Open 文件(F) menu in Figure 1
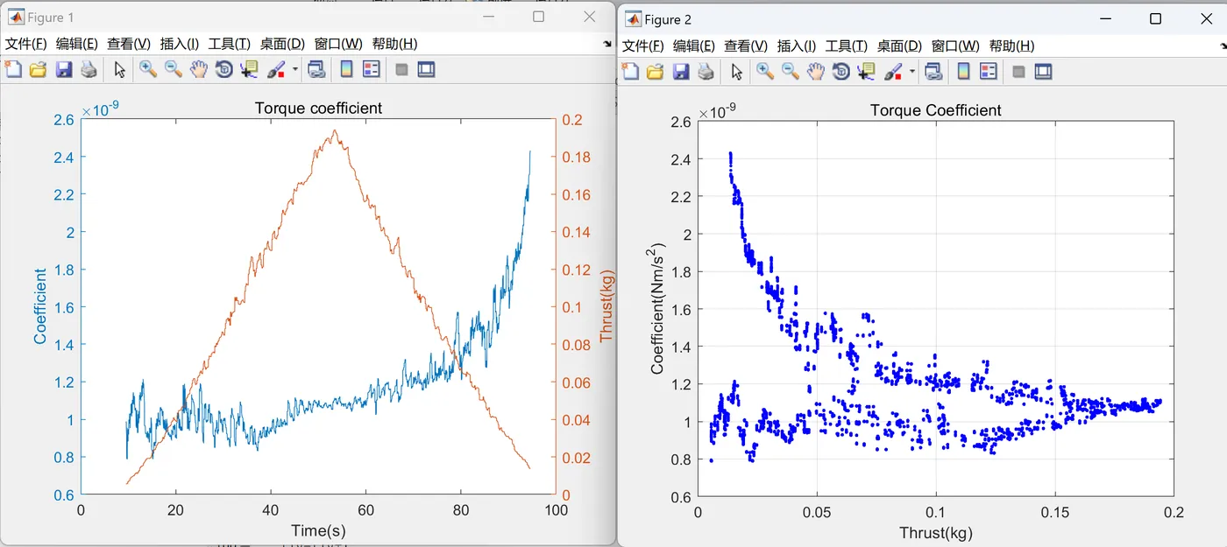The image size is (1227, 547). (x=27, y=44)
